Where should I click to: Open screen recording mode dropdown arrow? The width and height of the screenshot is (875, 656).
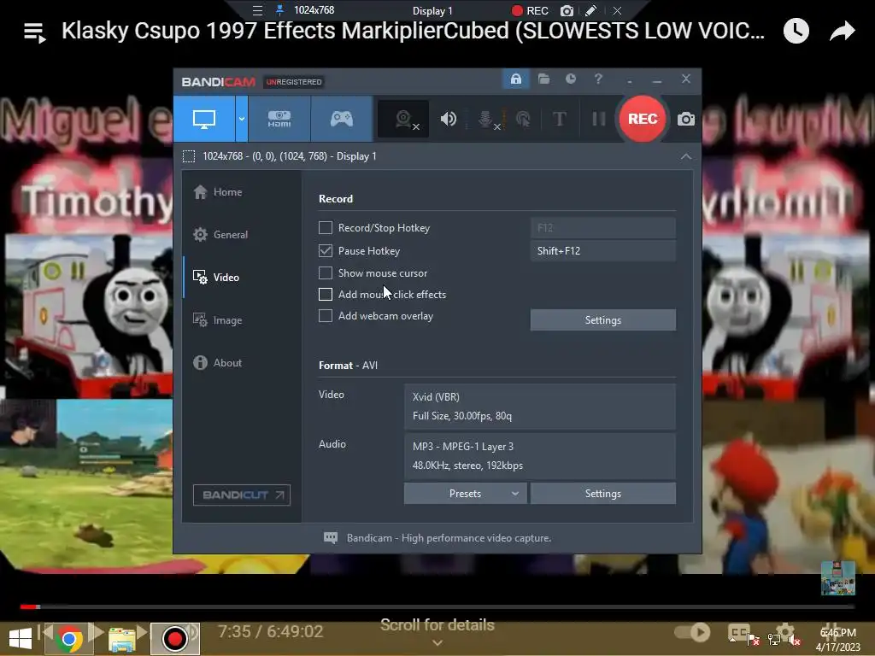point(242,119)
